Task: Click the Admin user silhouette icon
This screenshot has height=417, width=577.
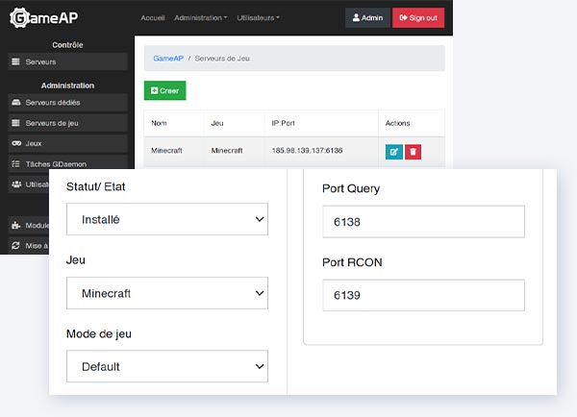Action: point(356,17)
